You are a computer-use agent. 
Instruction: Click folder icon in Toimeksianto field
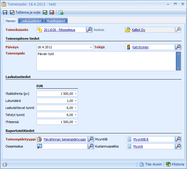(40, 30)
